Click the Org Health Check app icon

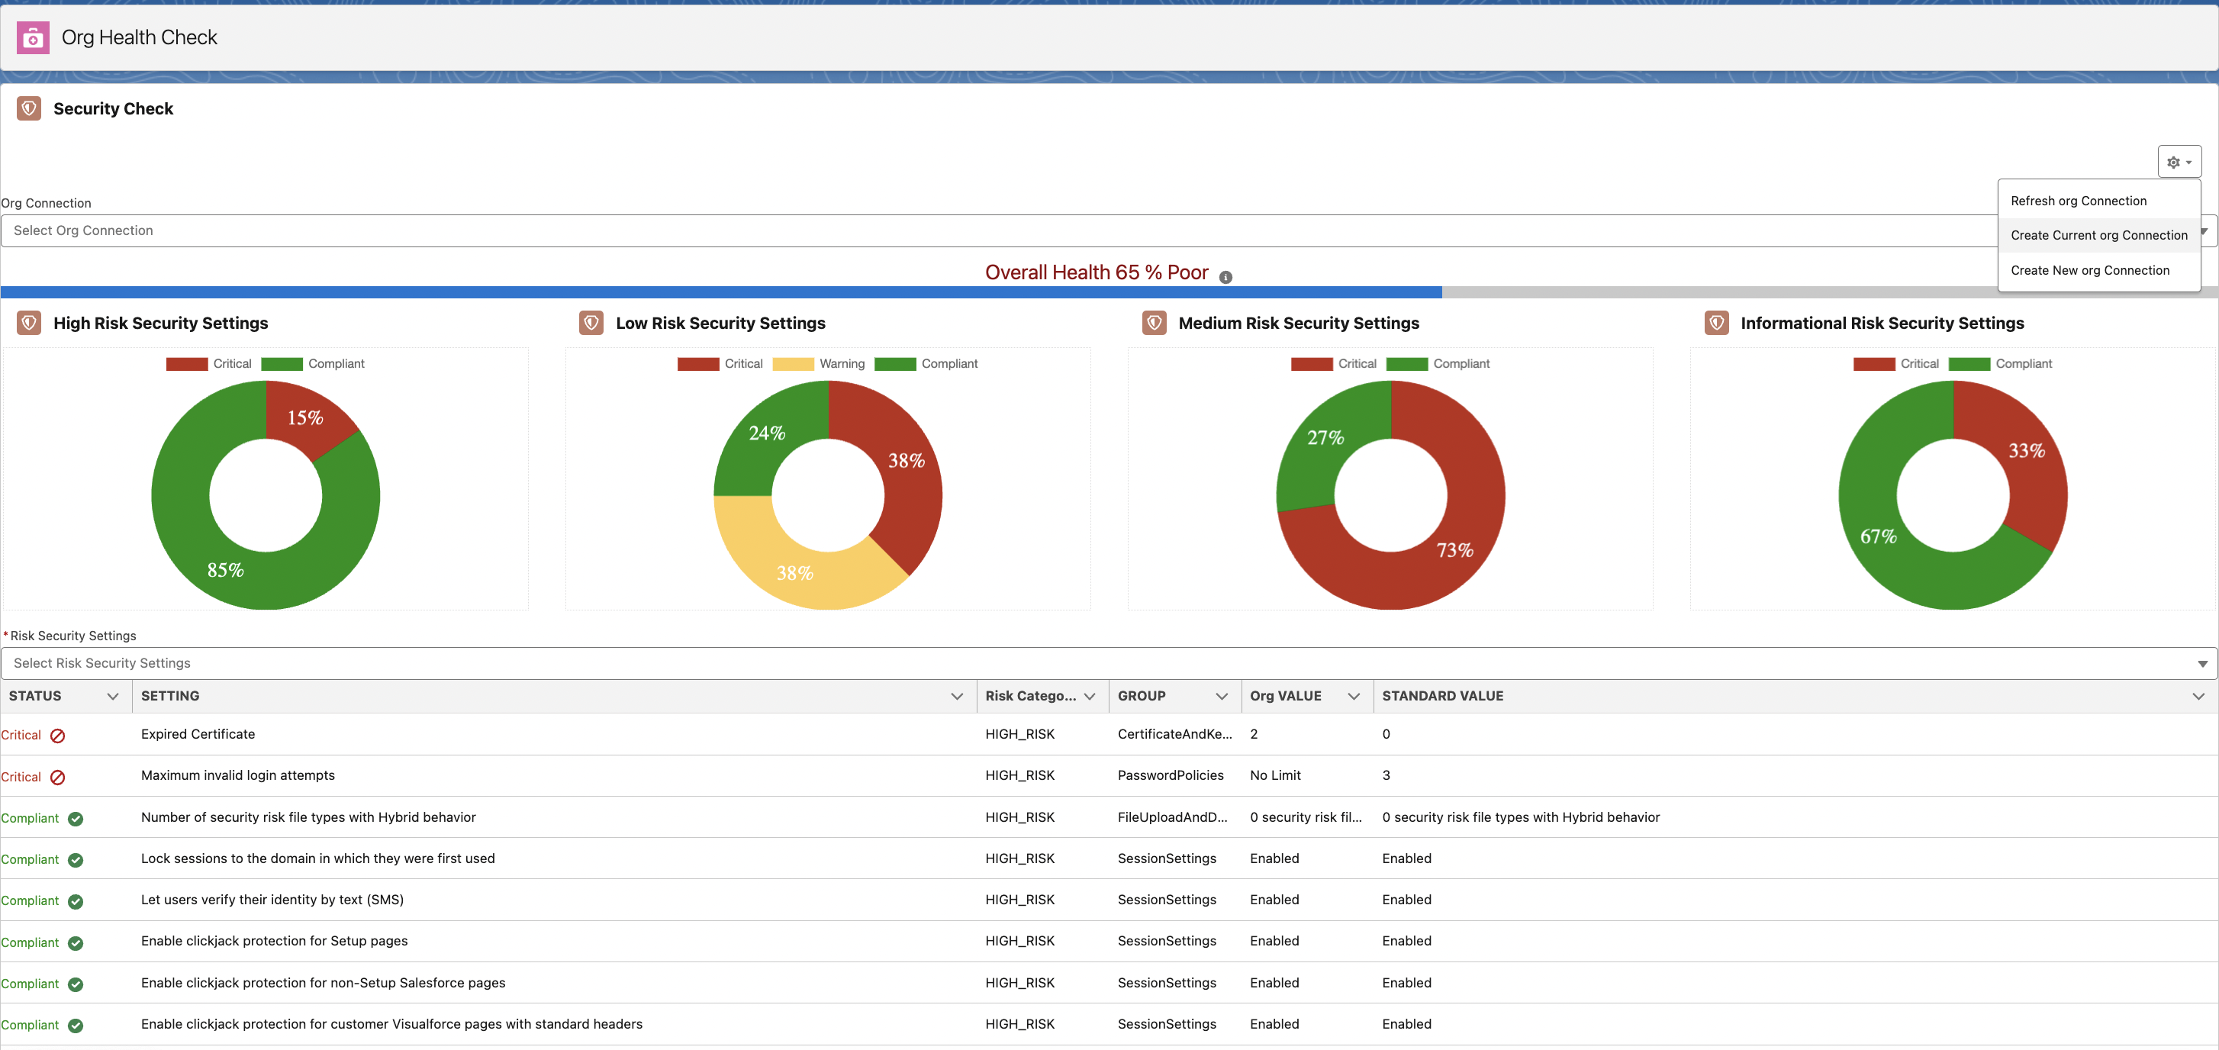[33, 38]
